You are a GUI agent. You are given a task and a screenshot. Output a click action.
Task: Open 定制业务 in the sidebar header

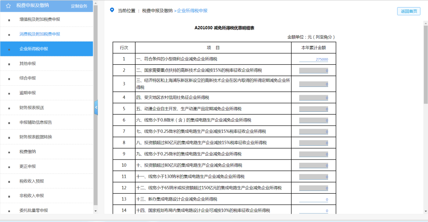(79, 6)
